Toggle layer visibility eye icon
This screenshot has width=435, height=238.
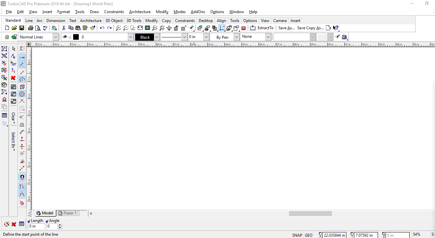pyautogui.click(x=65, y=37)
